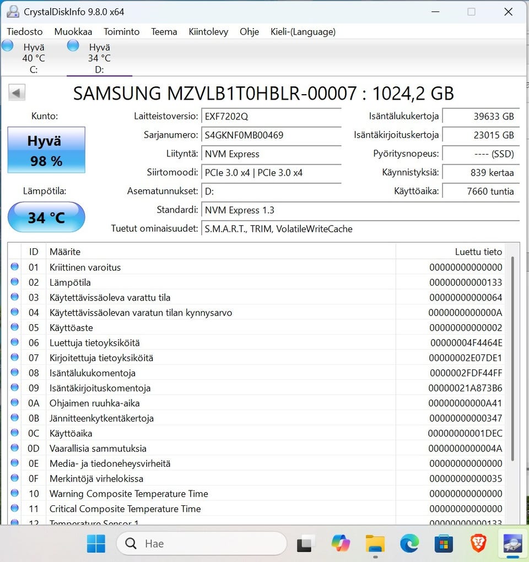
Task: Open Microsoft Store from the taskbar
Action: 444,543
